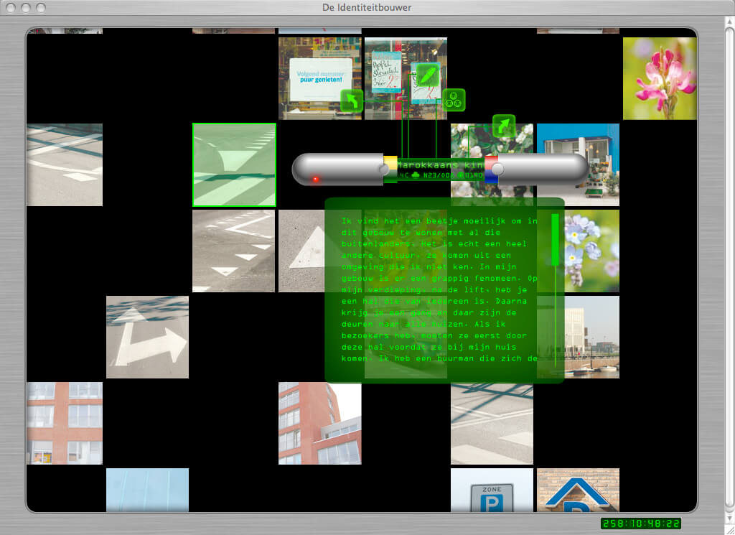This screenshot has height=535, width=735.
Task: Click the left capsule's round knob
Action: 384,169
